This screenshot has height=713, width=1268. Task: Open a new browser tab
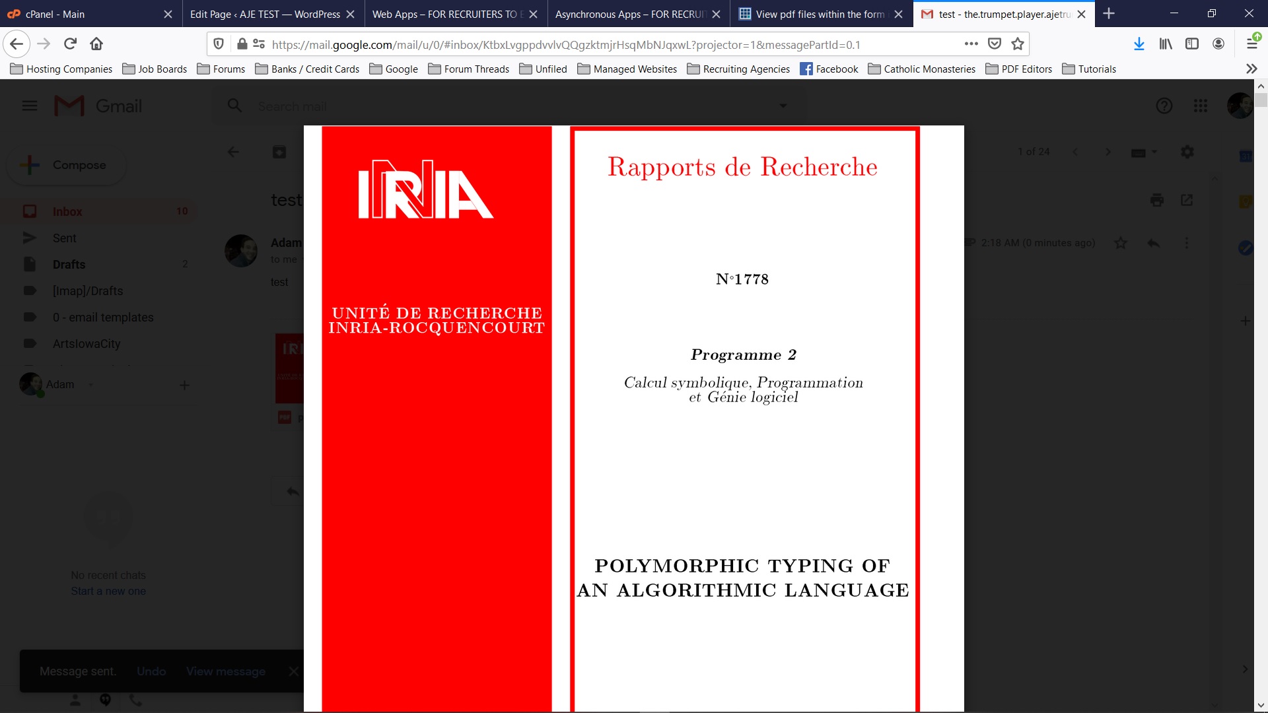pos(1109,14)
